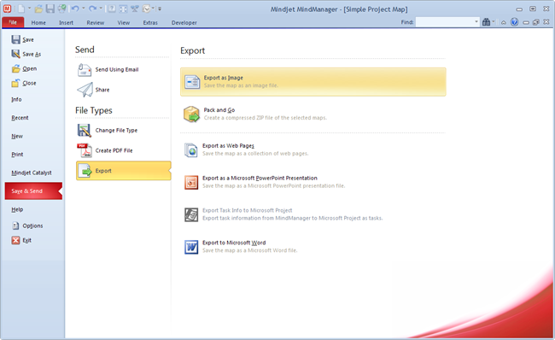Select Open in the File menu
Image resolution: width=555 pixels, height=340 pixels.
[24, 68]
